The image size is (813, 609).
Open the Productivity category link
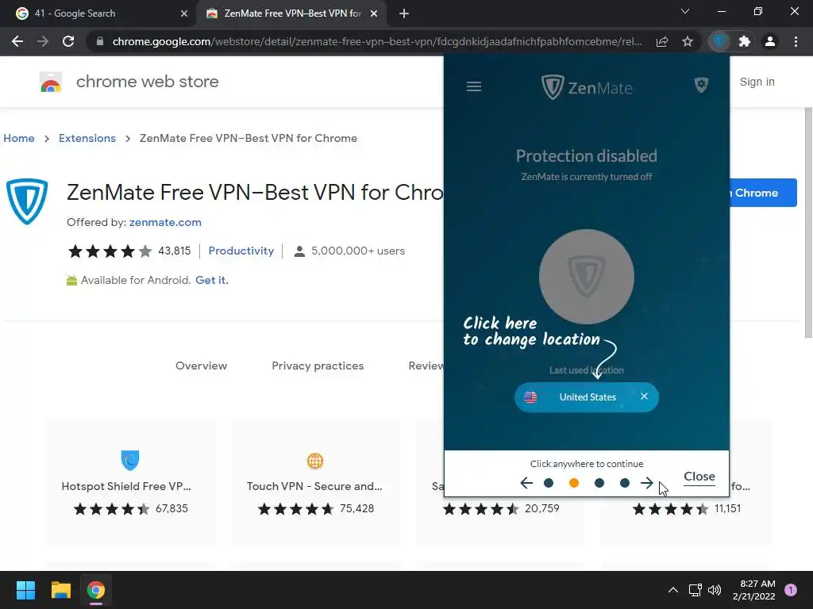[241, 251]
